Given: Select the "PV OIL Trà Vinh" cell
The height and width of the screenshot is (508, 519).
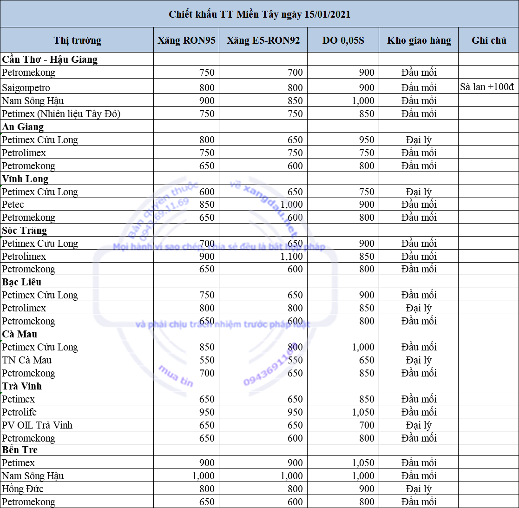Looking at the screenshot, I should click(77, 424).
